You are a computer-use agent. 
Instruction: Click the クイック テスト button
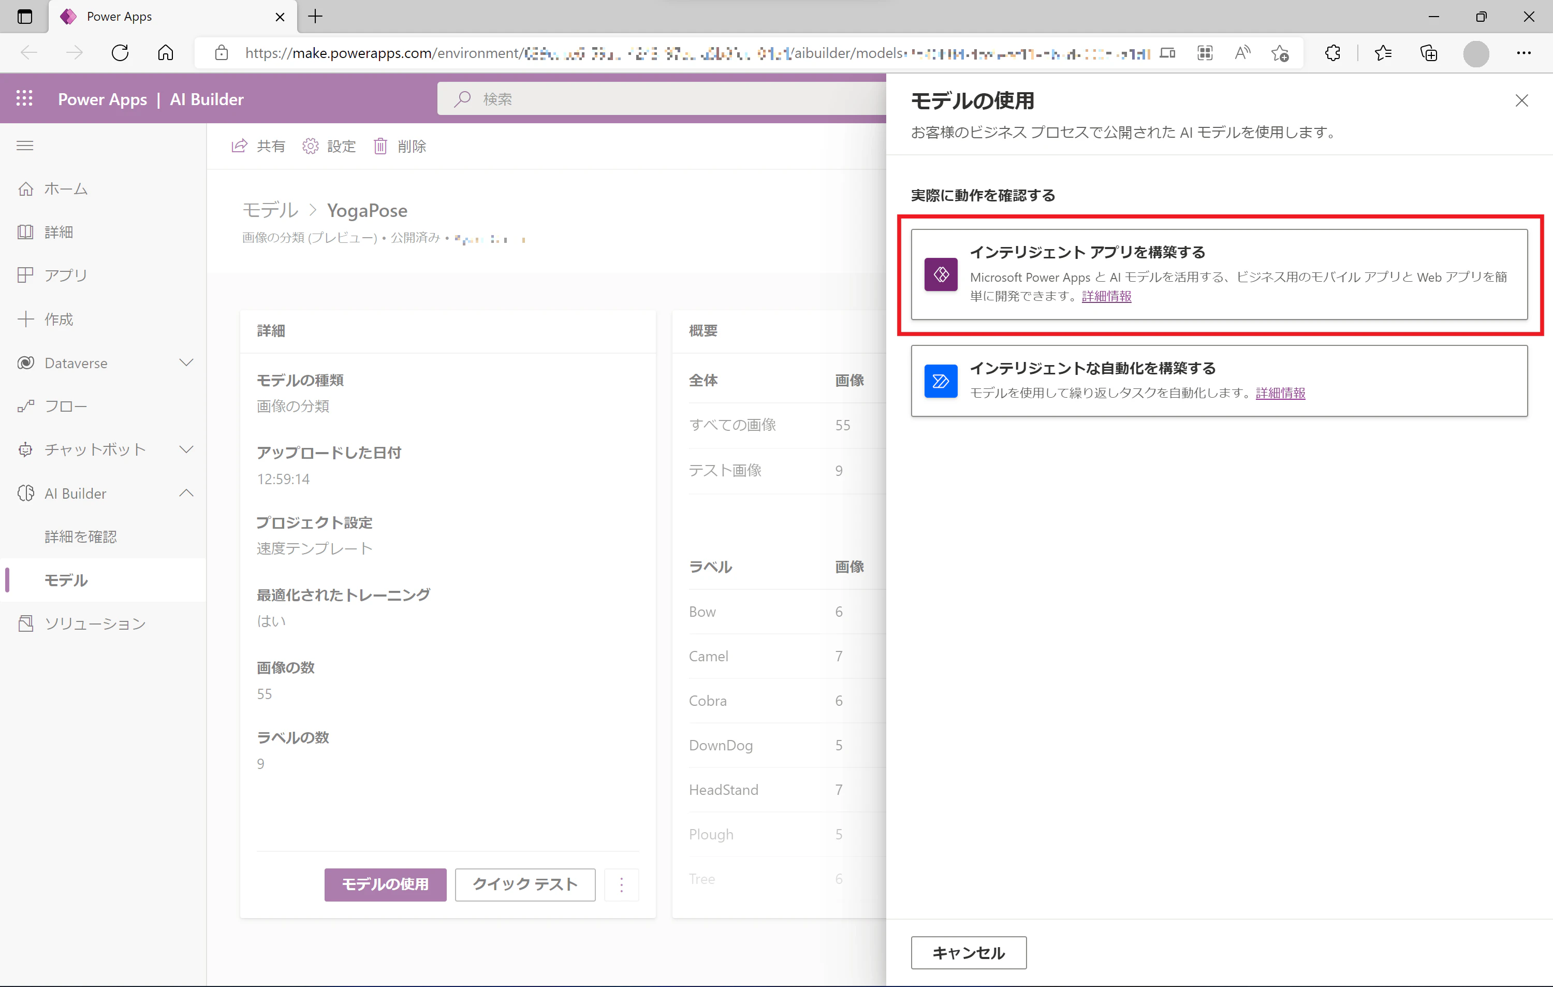click(x=525, y=884)
